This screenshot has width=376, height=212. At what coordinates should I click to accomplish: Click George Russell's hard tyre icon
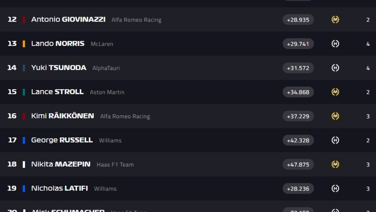335,140
